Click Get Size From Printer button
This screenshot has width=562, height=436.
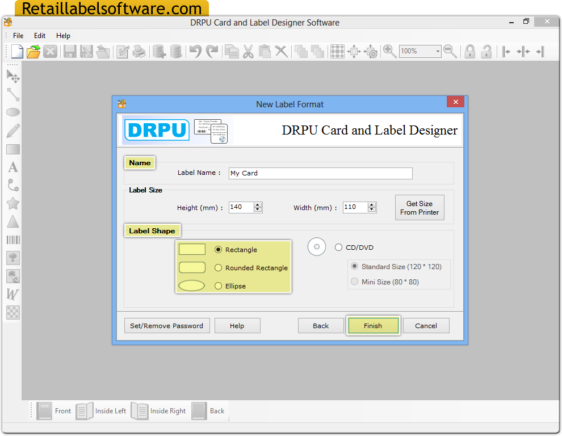click(420, 208)
